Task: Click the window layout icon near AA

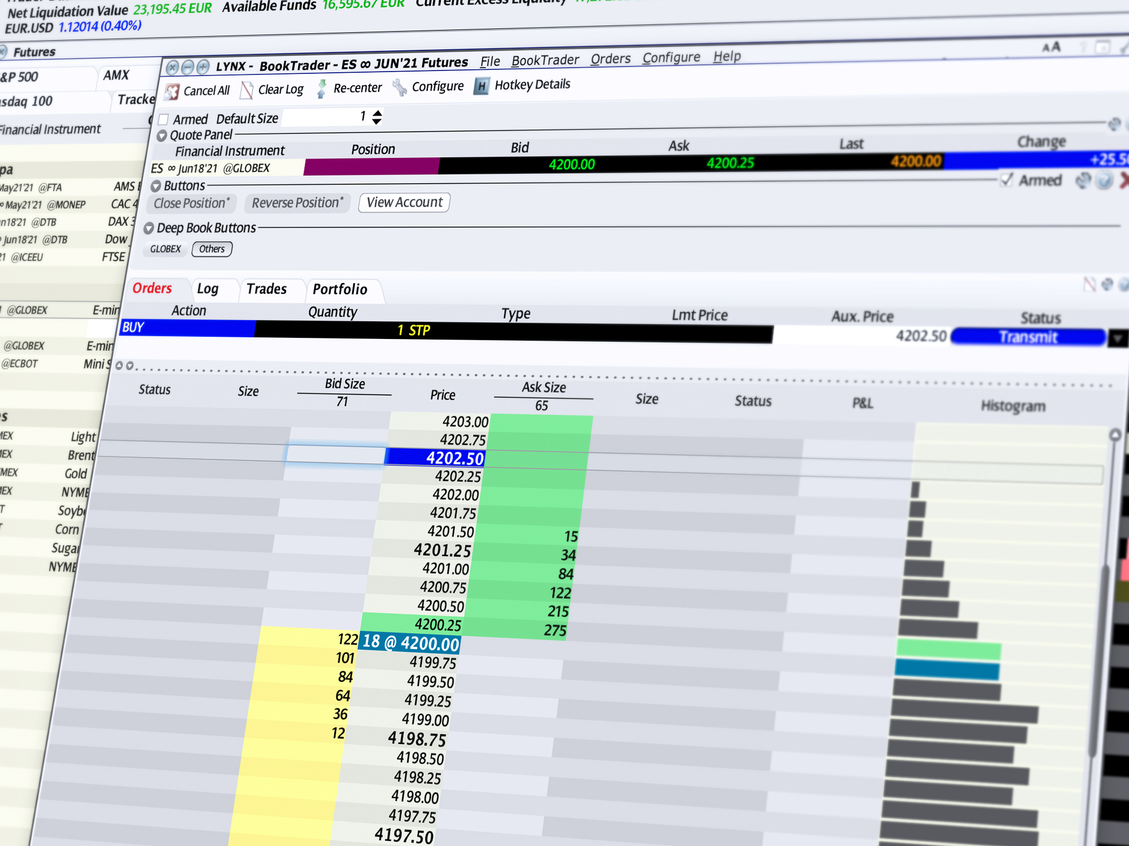Action: click(x=1102, y=47)
